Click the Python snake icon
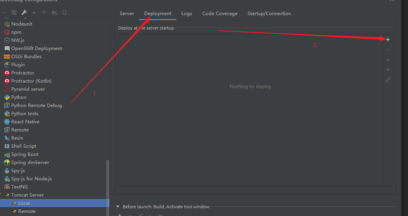 pos(7,97)
